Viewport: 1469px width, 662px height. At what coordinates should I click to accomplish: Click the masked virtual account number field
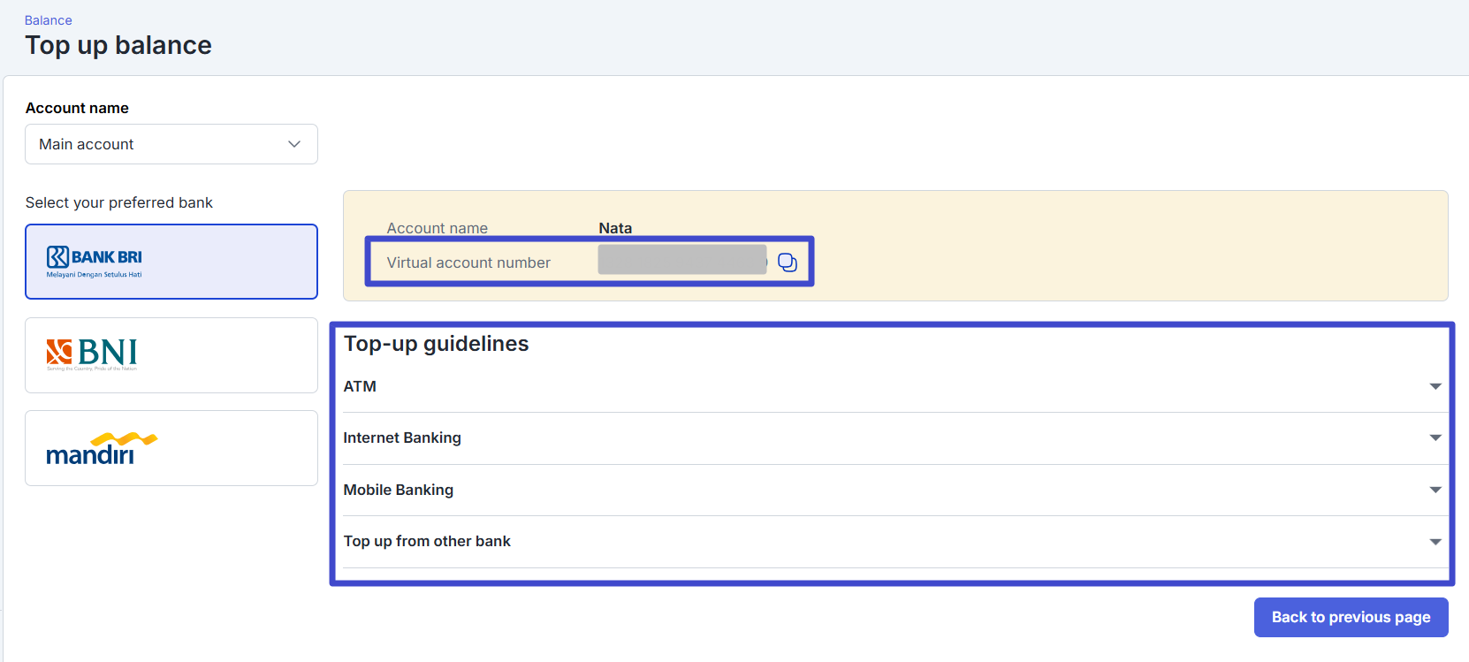[681, 260]
